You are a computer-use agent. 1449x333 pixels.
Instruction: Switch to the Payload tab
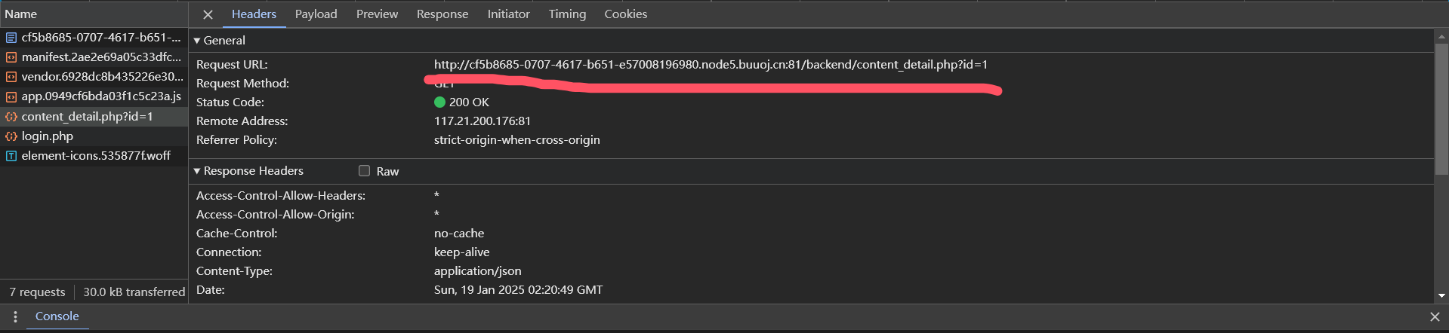click(316, 14)
